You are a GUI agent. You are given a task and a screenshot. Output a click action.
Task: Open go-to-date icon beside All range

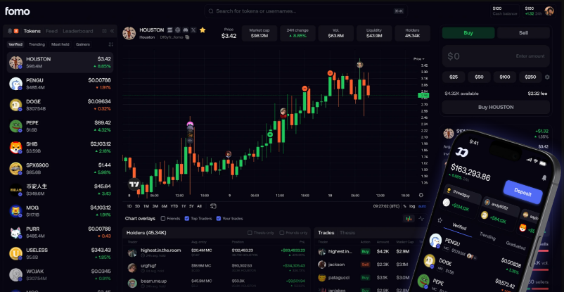213,206
